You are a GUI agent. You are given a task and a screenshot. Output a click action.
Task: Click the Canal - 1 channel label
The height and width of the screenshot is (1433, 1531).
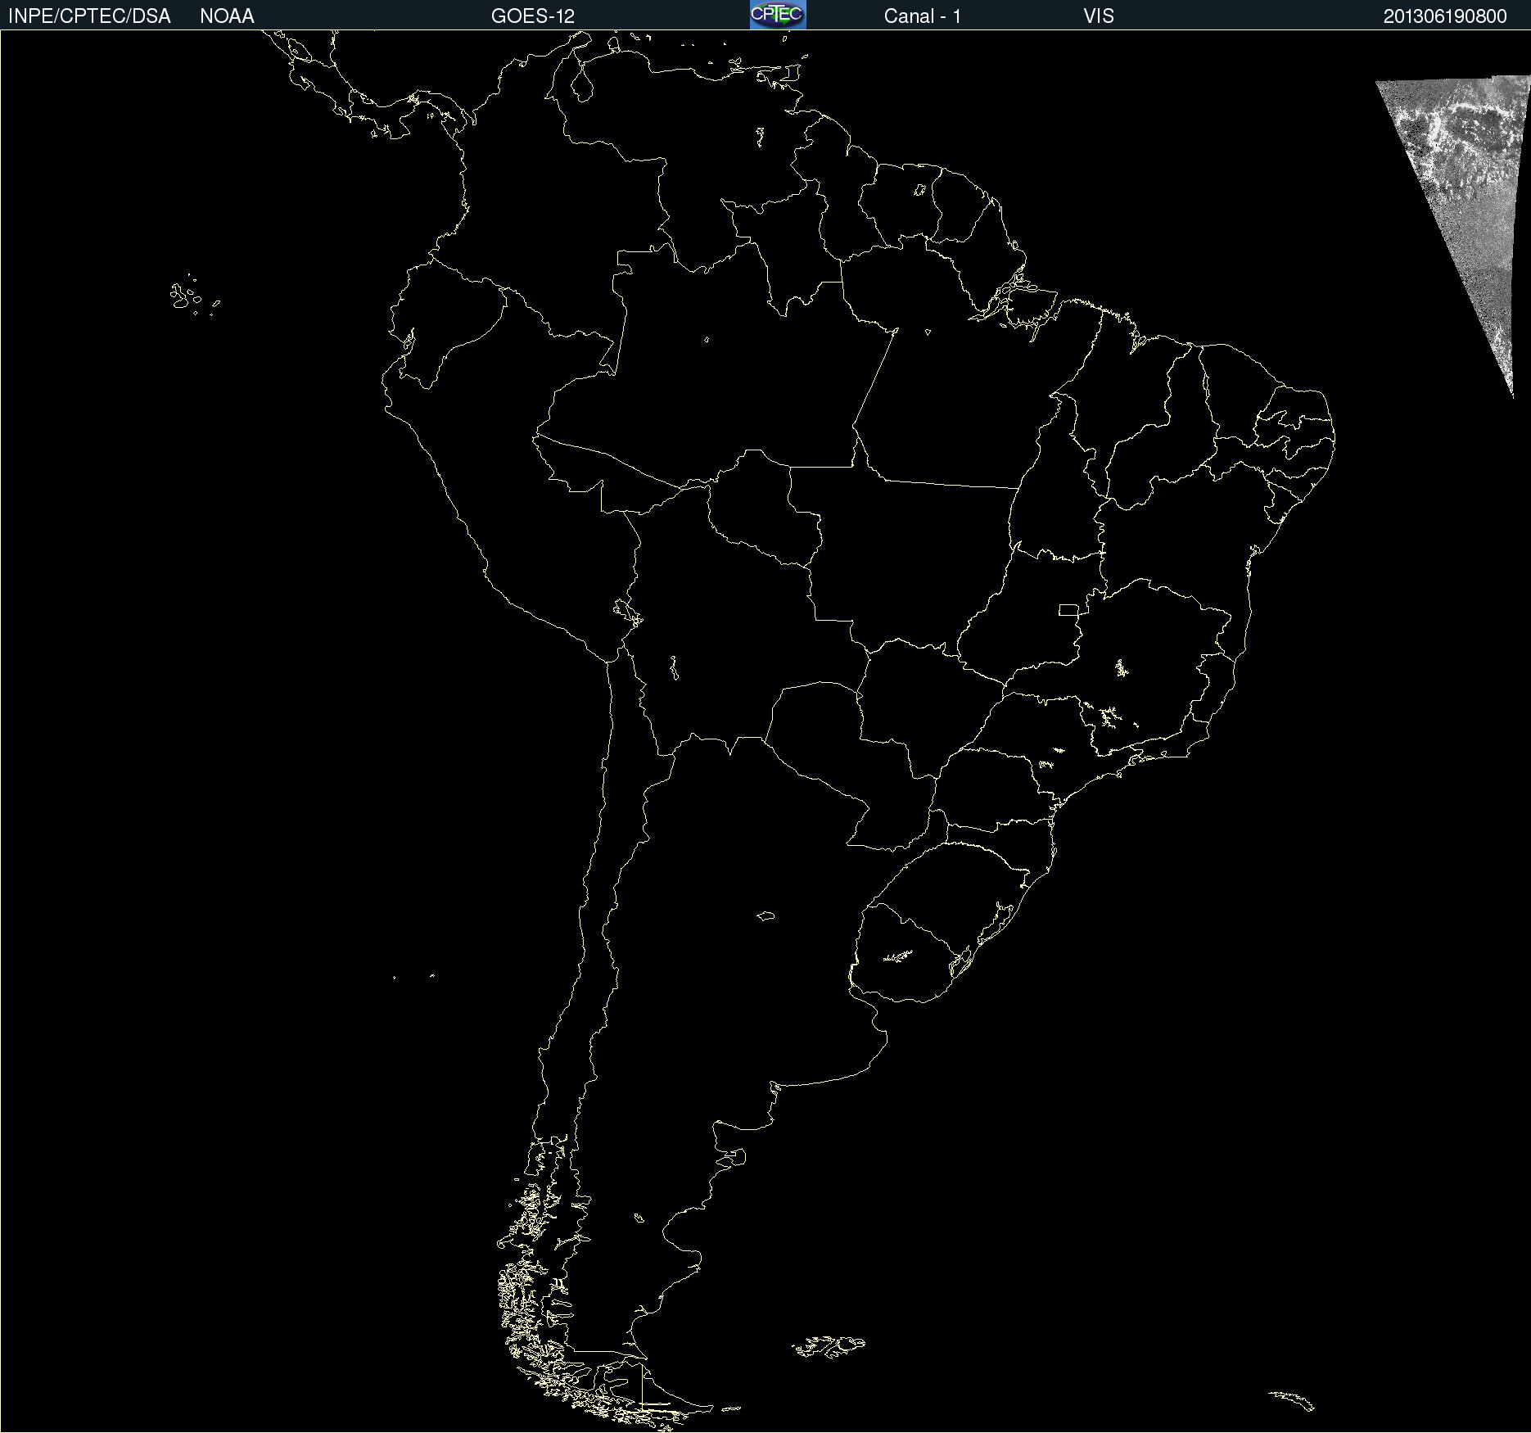(923, 16)
